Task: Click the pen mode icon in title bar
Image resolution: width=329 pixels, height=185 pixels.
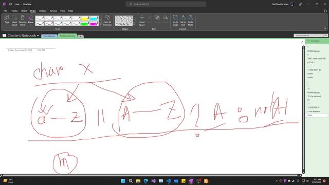Action: tap(300, 4)
